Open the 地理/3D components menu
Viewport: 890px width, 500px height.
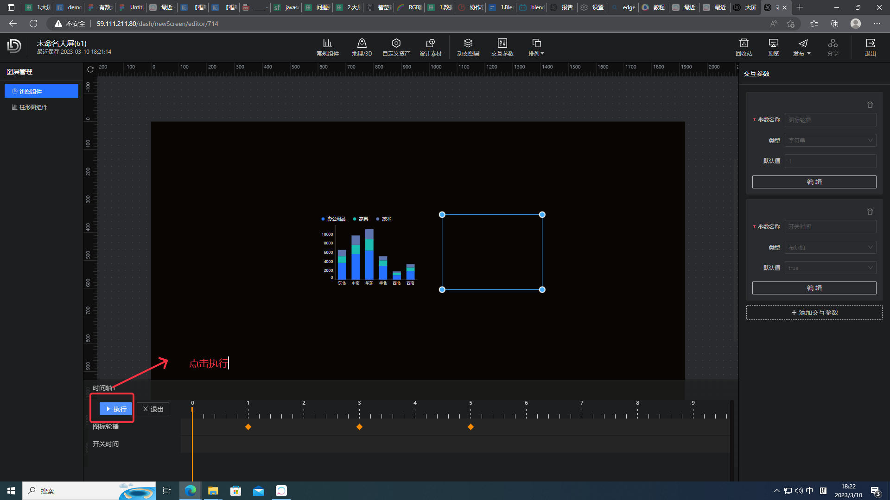(x=362, y=47)
